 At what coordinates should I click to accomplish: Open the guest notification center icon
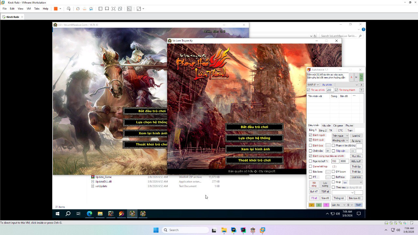tap(359, 214)
